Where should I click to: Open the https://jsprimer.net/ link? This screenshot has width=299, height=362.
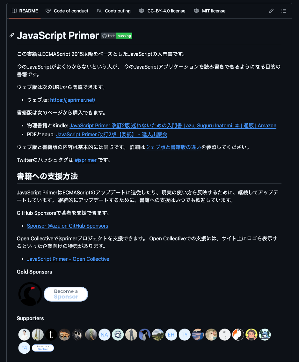(73, 100)
